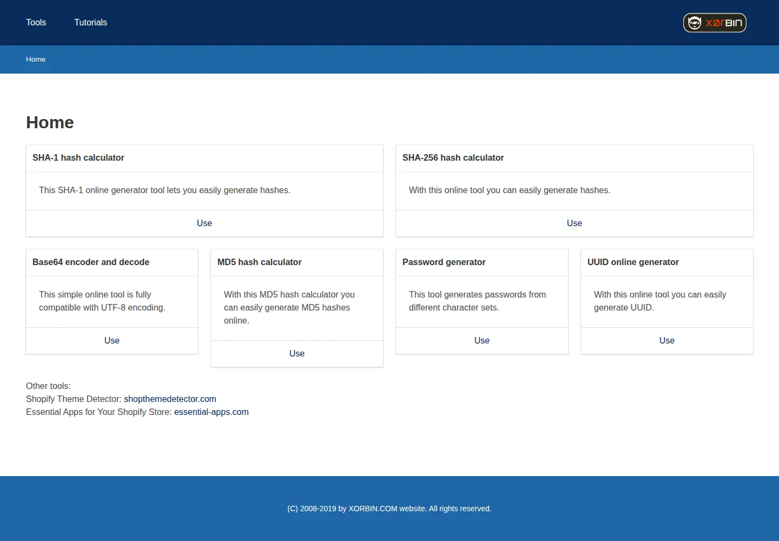This screenshot has width=779, height=541.
Task: Click the Home breadcrumb link
Action: click(x=36, y=59)
